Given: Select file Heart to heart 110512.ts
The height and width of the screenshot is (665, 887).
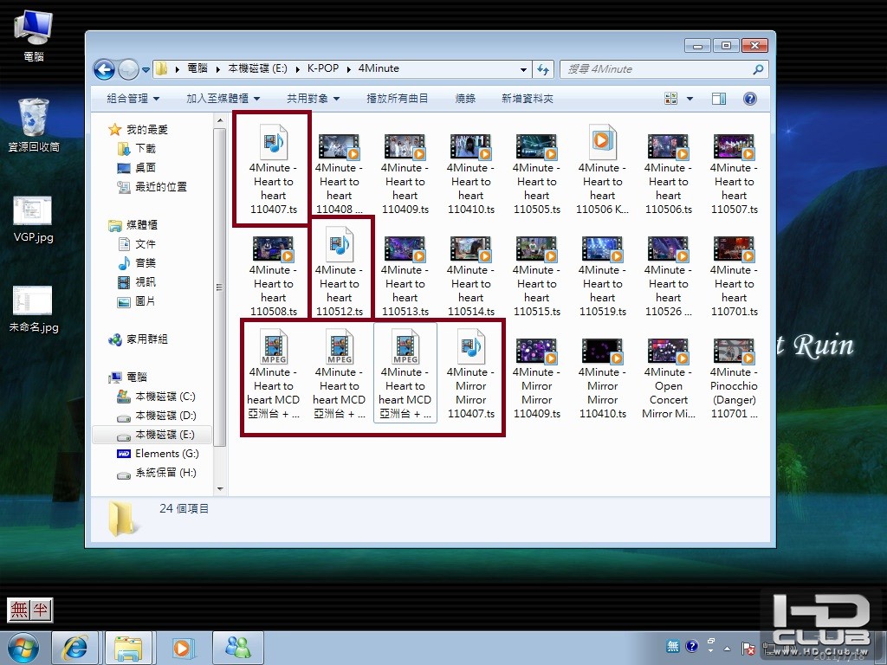Looking at the screenshot, I should [339, 272].
